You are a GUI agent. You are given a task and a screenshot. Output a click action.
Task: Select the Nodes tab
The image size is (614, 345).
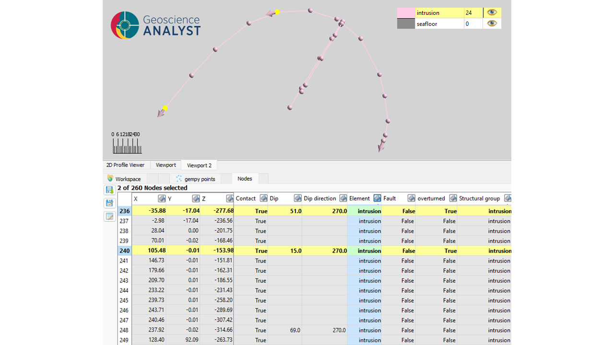click(245, 178)
